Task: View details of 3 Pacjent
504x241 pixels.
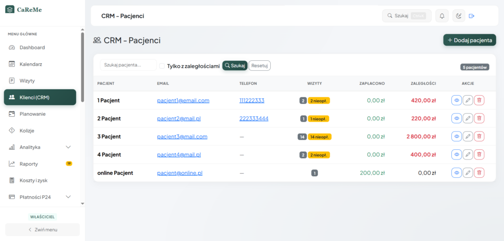Action: (x=456, y=136)
